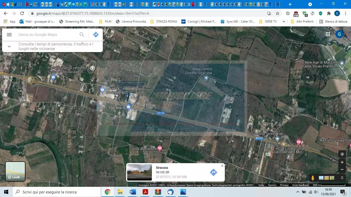Open the Siracusa street photo thumbnail
The width and height of the screenshot is (351, 197).
pos(140,172)
